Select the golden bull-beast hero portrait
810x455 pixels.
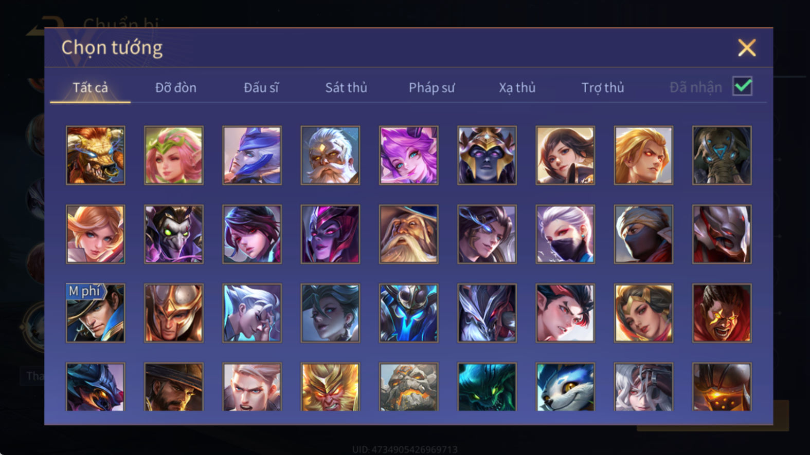(95, 155)
